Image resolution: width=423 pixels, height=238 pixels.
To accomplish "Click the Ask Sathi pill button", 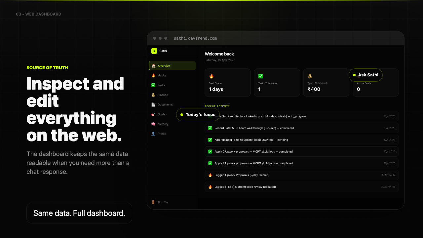I will pos(365,75).
